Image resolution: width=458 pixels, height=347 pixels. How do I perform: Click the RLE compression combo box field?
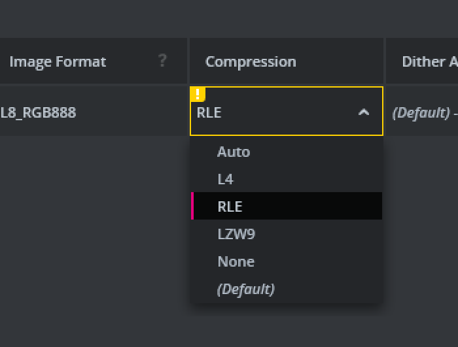pos(275,112)
